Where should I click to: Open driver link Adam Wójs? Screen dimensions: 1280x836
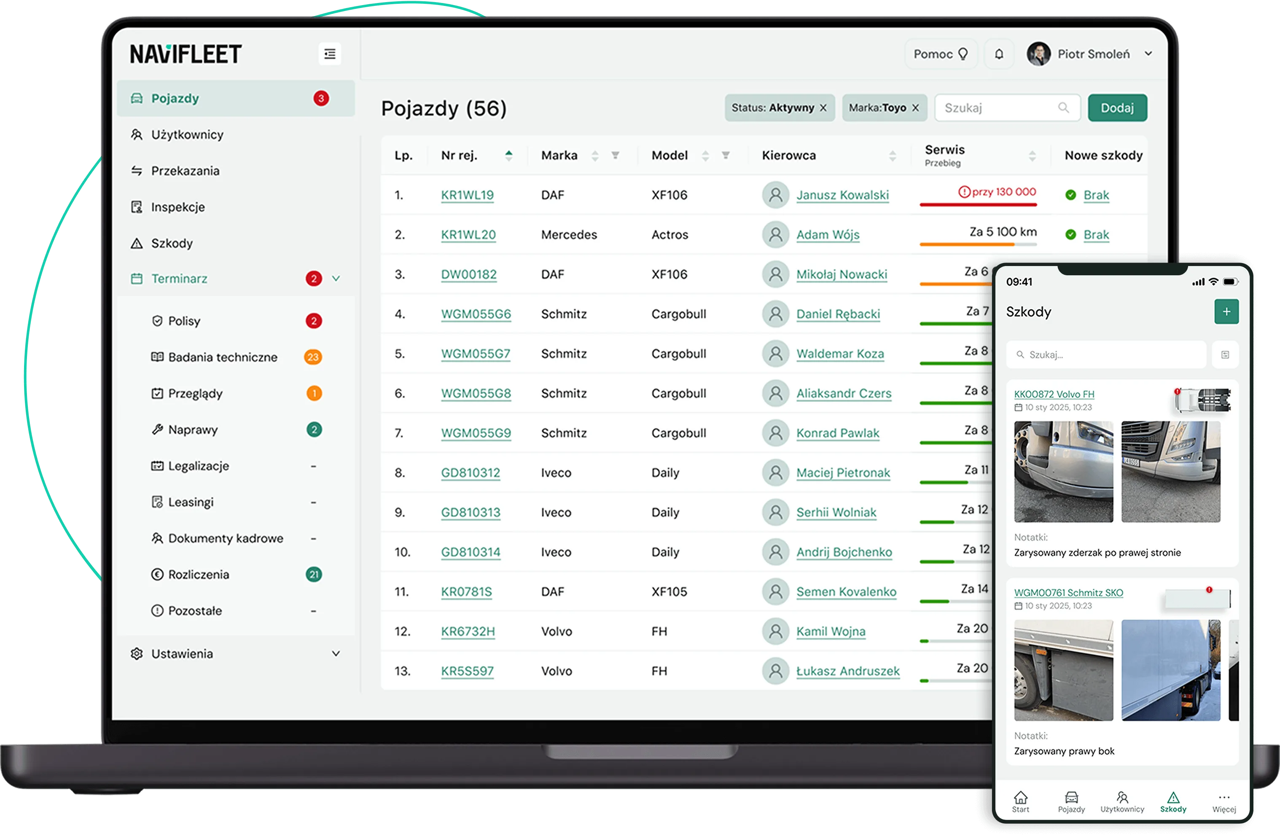pos(828,235)
